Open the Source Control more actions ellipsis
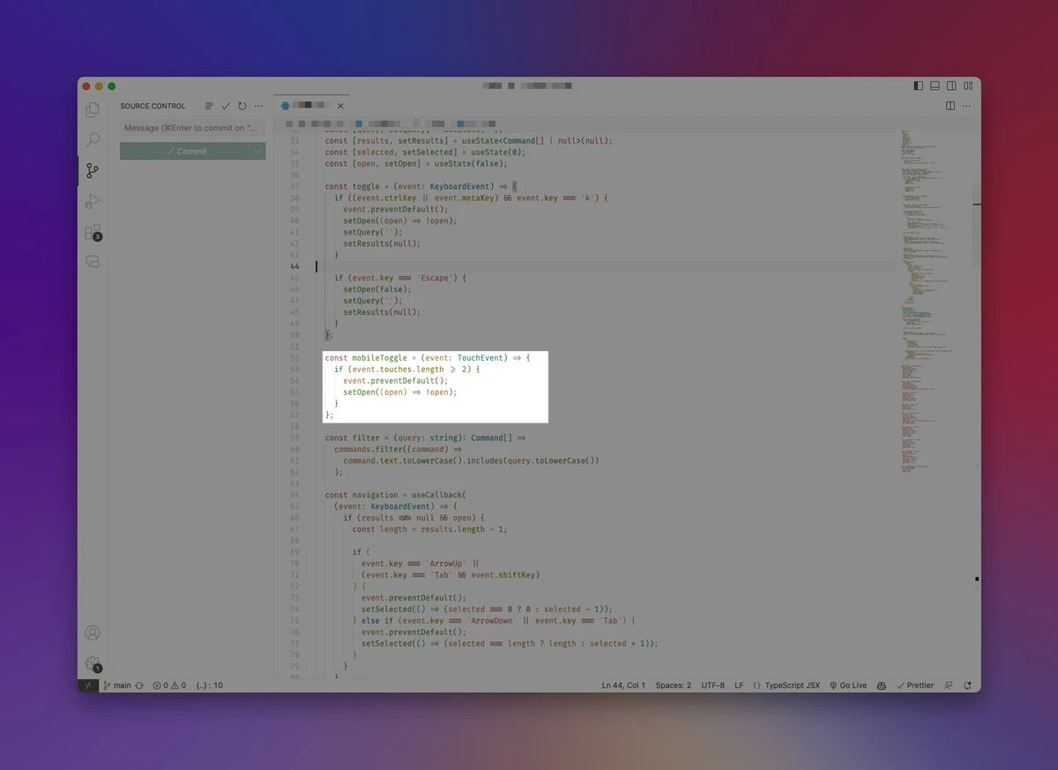 [x=258, y=106]
